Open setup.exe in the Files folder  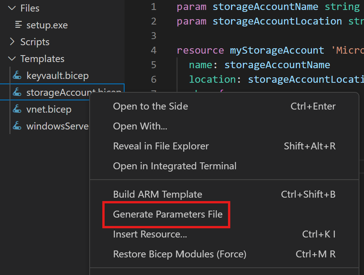pyautogui.click(x=47, y=25)
